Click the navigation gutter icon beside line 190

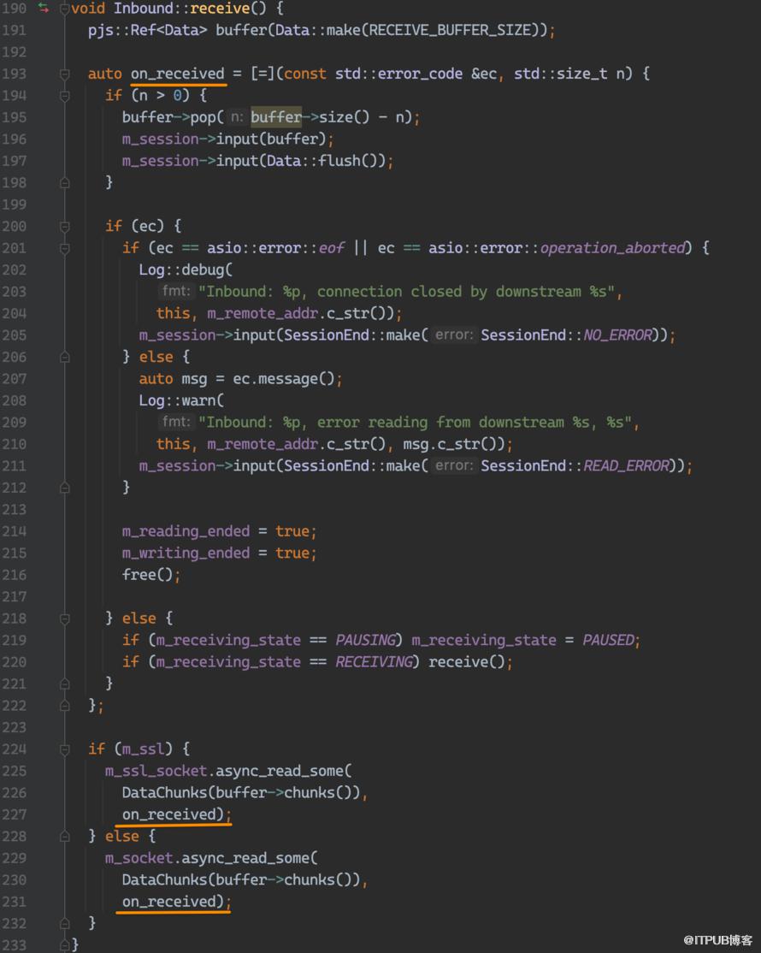[43, 8]
